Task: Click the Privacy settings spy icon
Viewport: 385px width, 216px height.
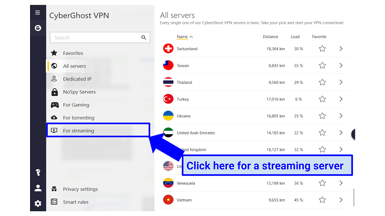Action: point(54,189)
